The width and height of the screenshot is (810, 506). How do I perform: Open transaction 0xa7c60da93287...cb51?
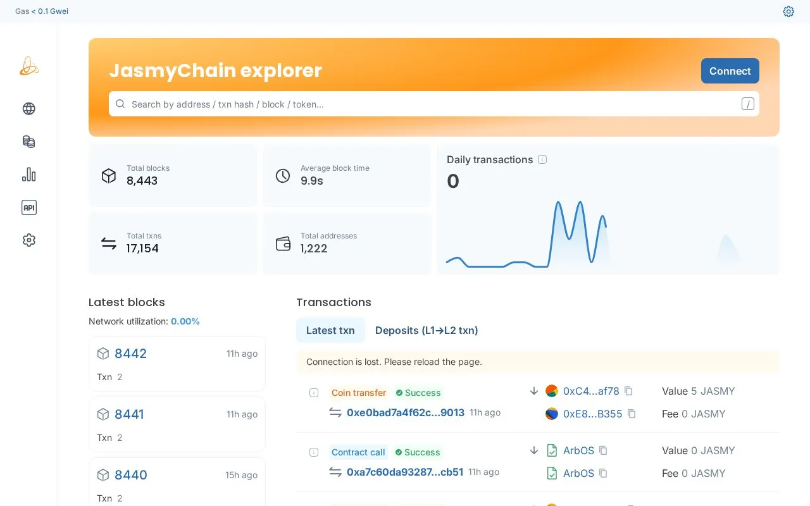click(405, 472)
